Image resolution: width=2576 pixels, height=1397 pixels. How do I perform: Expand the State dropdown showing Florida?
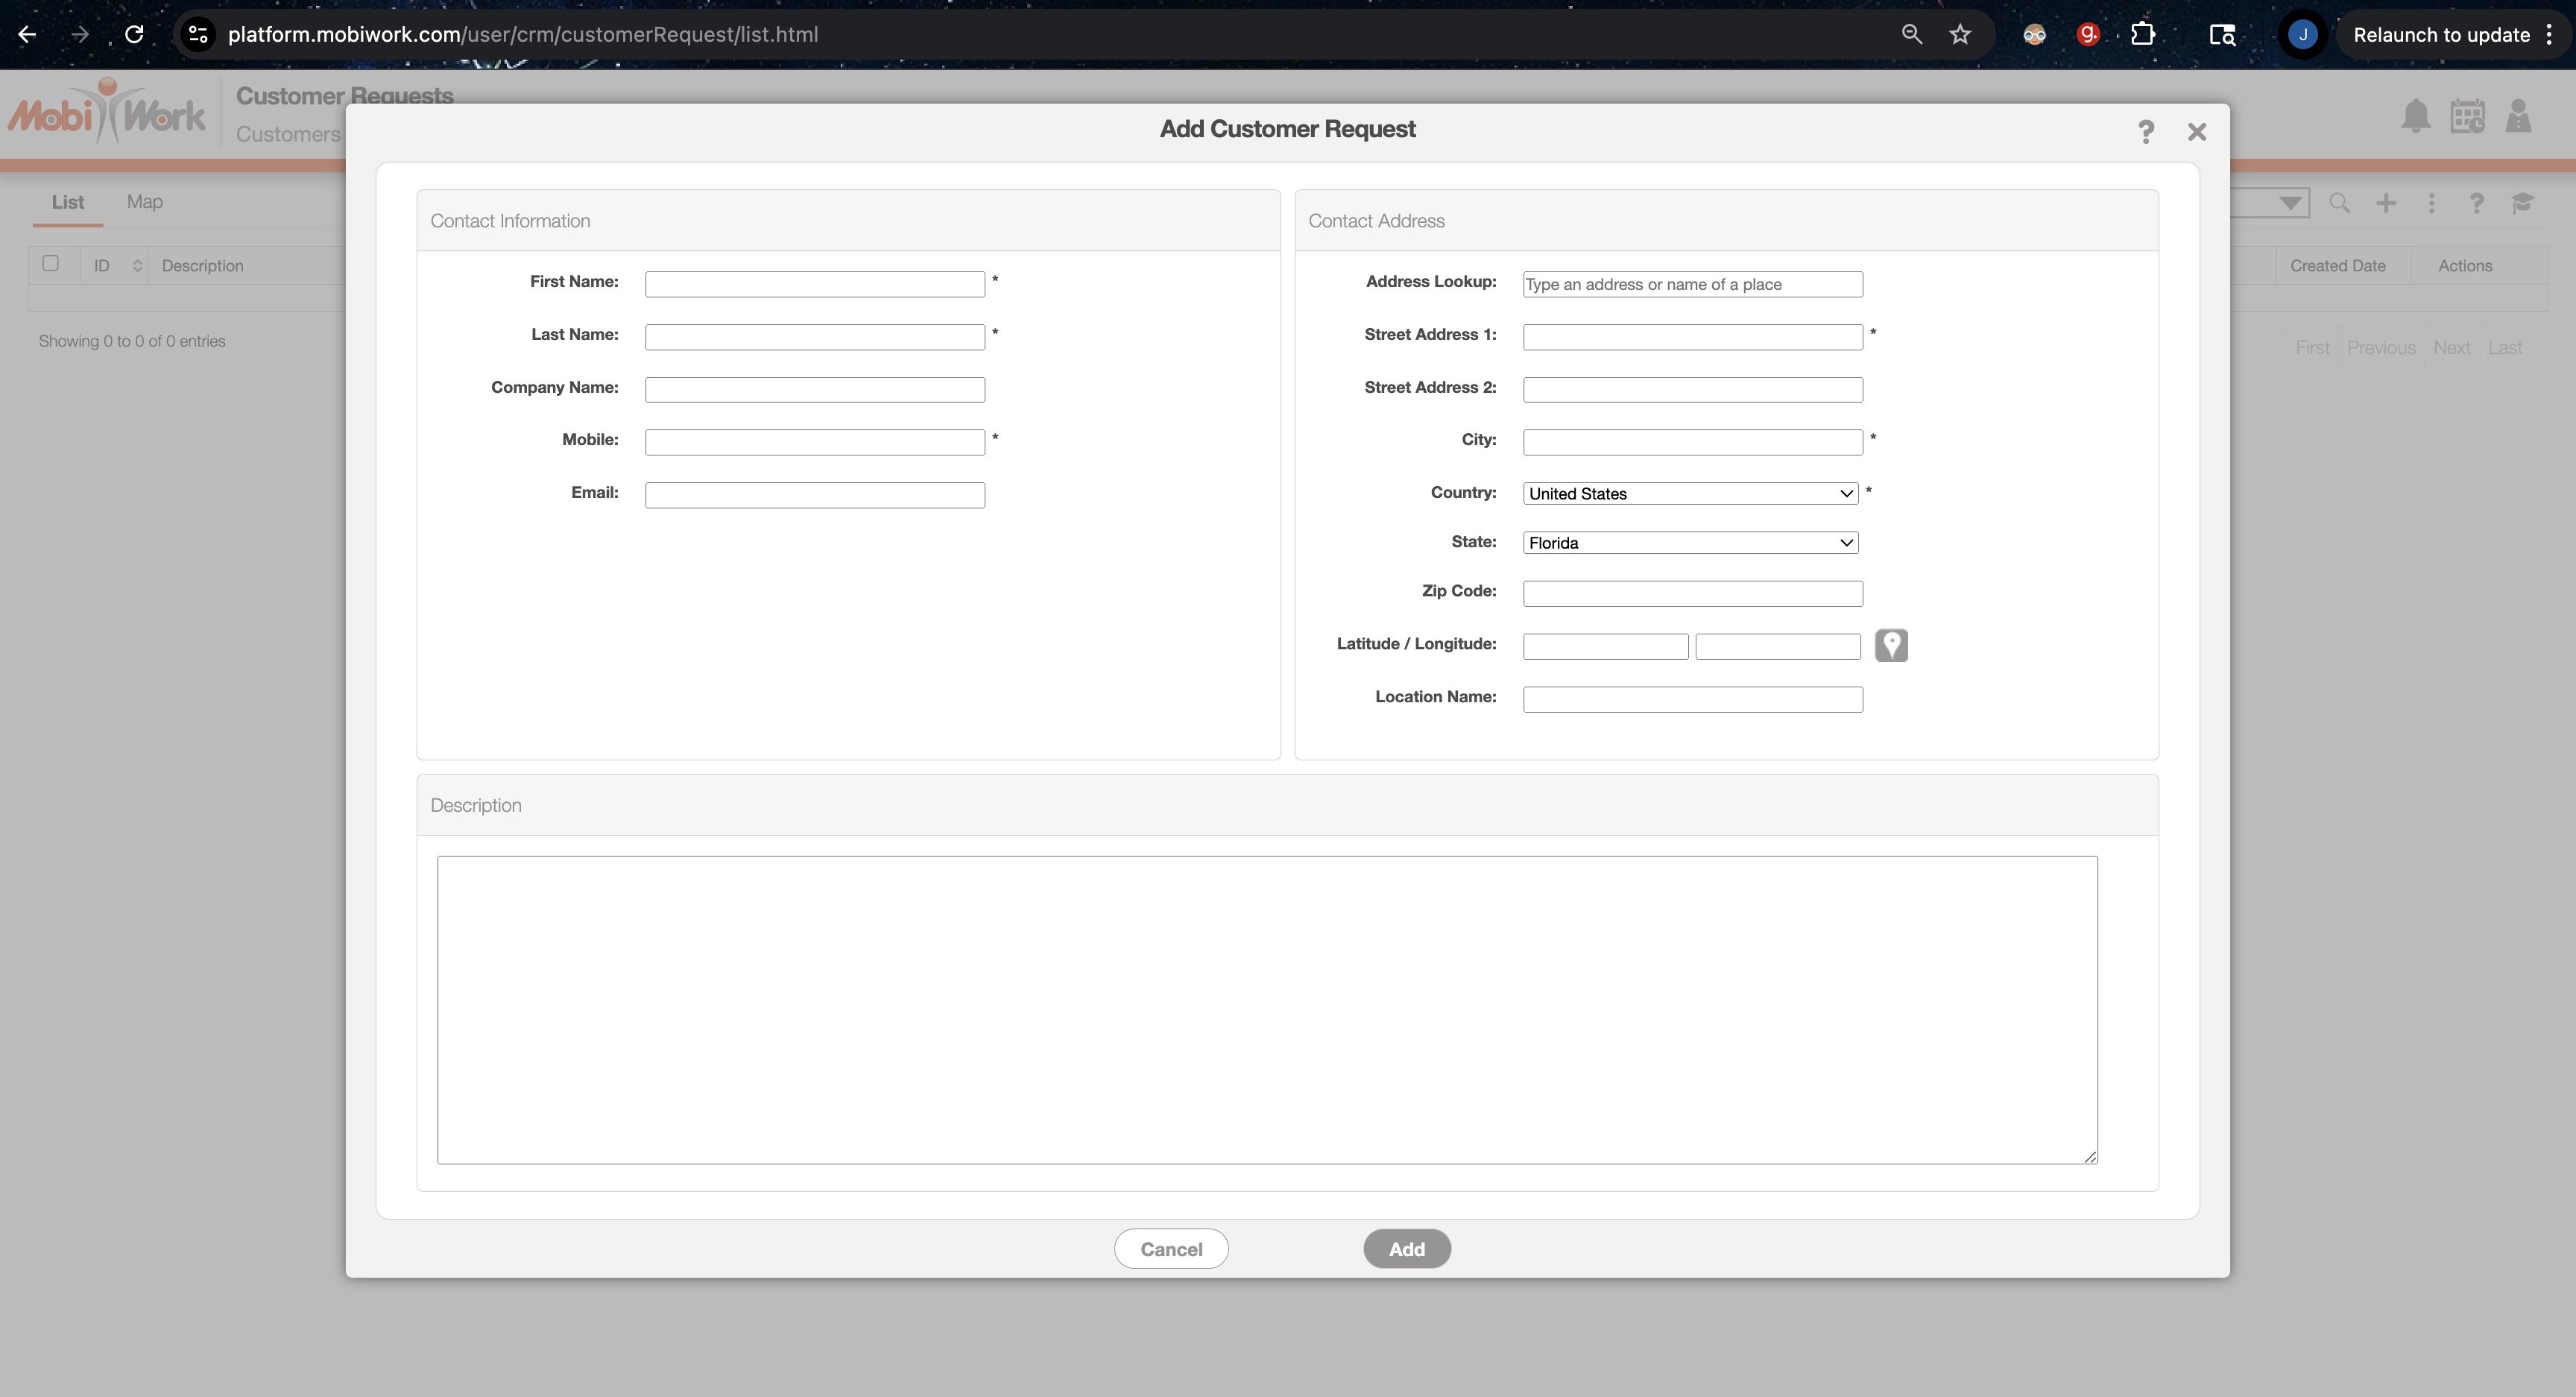point(1690,542)
